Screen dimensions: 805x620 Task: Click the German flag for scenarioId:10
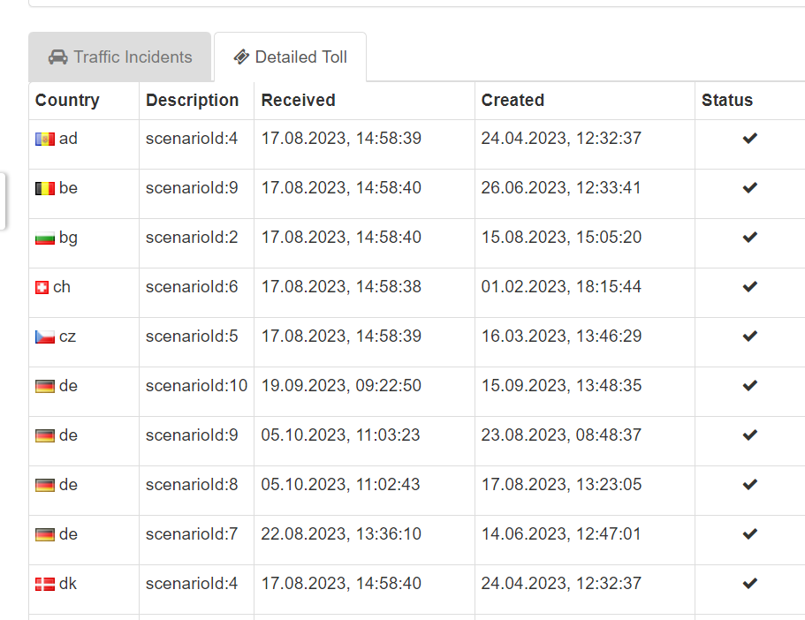(x=45, y=386)
